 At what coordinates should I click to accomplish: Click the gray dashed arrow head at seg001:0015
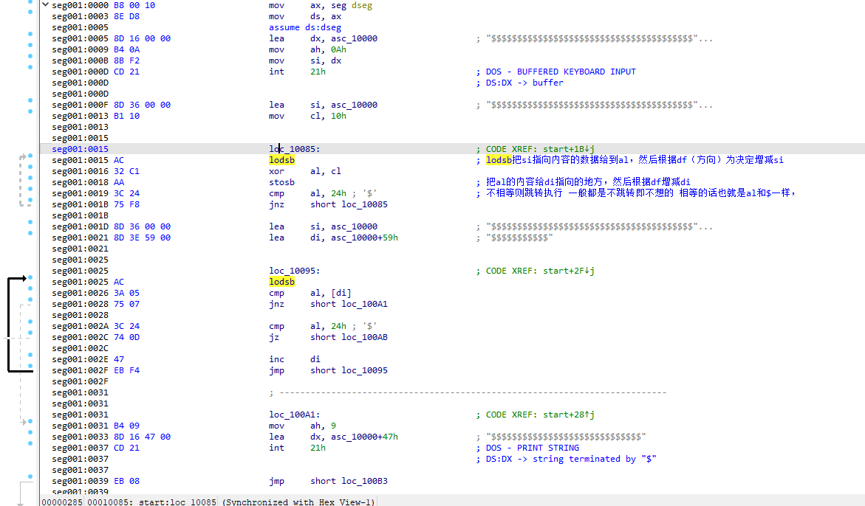[x=24, y=157]
